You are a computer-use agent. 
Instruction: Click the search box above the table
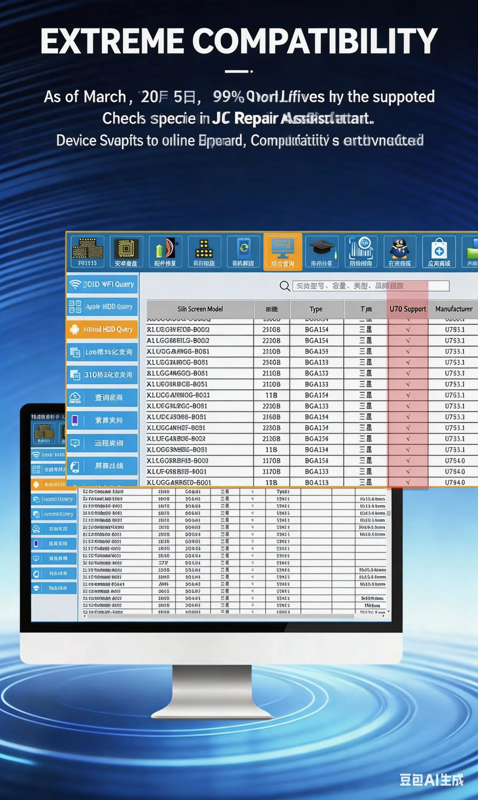[371, 286]
